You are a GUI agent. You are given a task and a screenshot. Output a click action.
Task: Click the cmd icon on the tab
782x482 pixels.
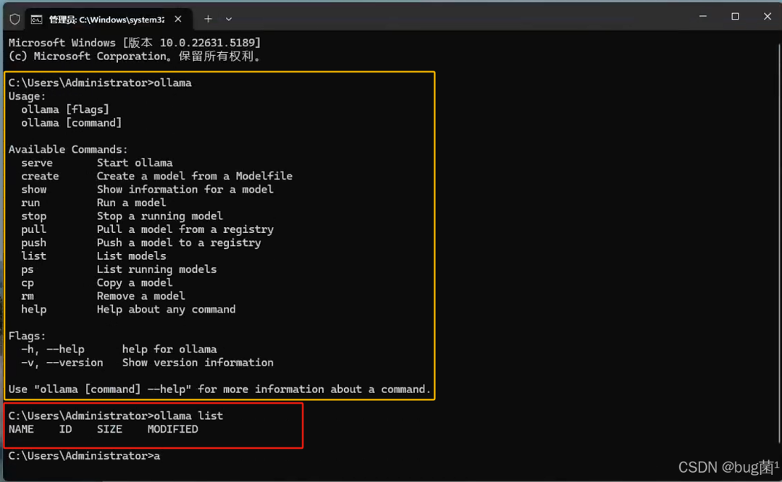coord(36,20)
